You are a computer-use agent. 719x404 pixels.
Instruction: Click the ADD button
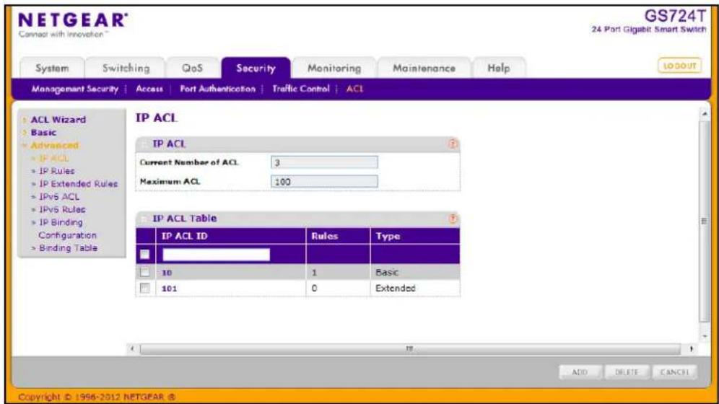click(x=580, y=372)
